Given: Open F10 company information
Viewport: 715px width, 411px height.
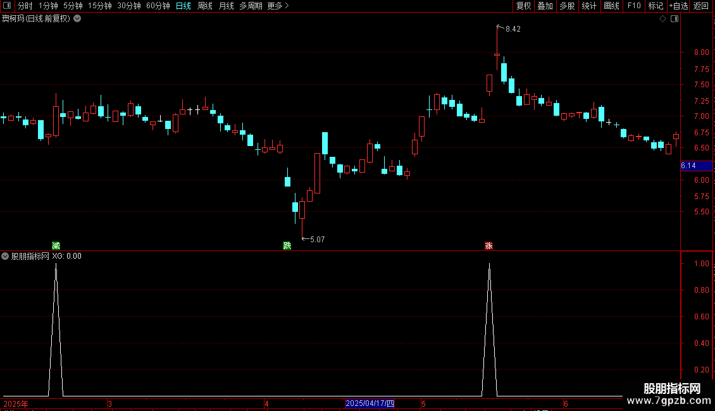Looking at the screenshot, I should pyautogui.click(x=634, y=6).
